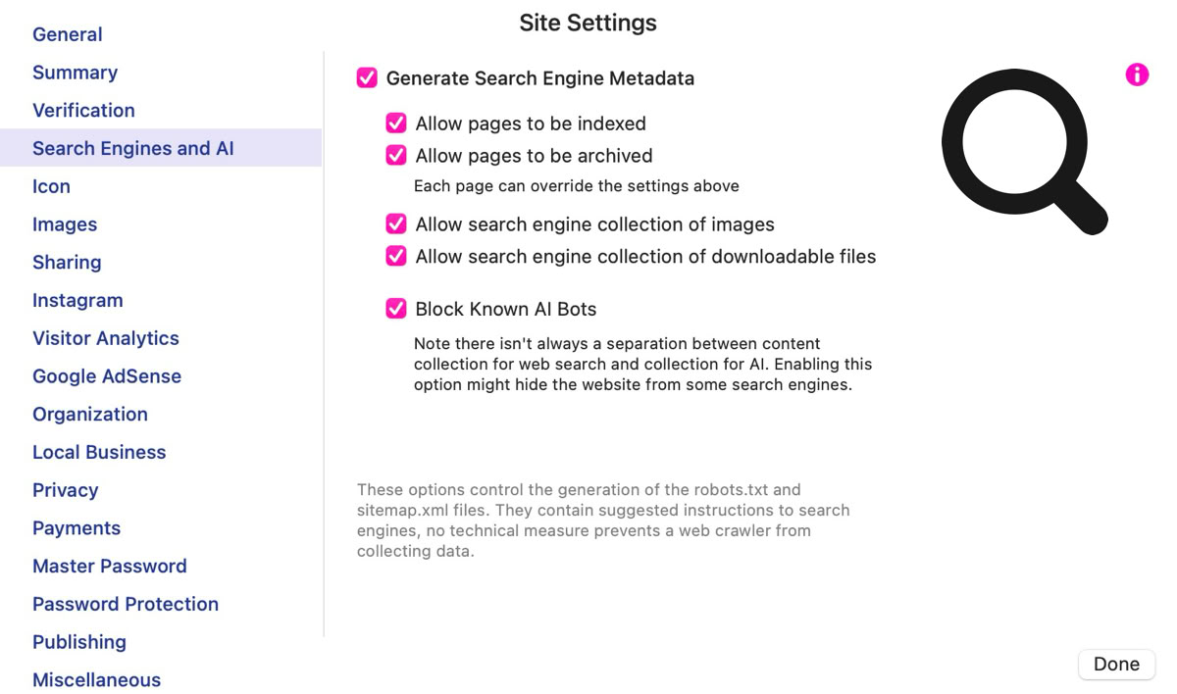Toggle search engine collection of images checkbox

click(396, 224)
